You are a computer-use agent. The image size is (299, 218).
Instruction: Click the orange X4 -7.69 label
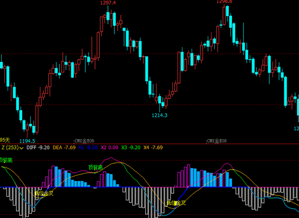(x=153, y=147)
